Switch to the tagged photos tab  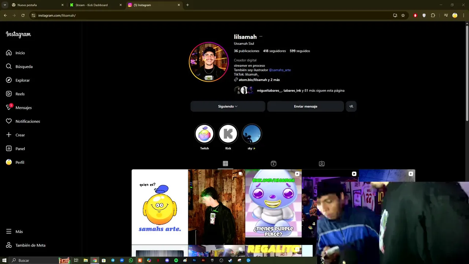tap(321, 164)
